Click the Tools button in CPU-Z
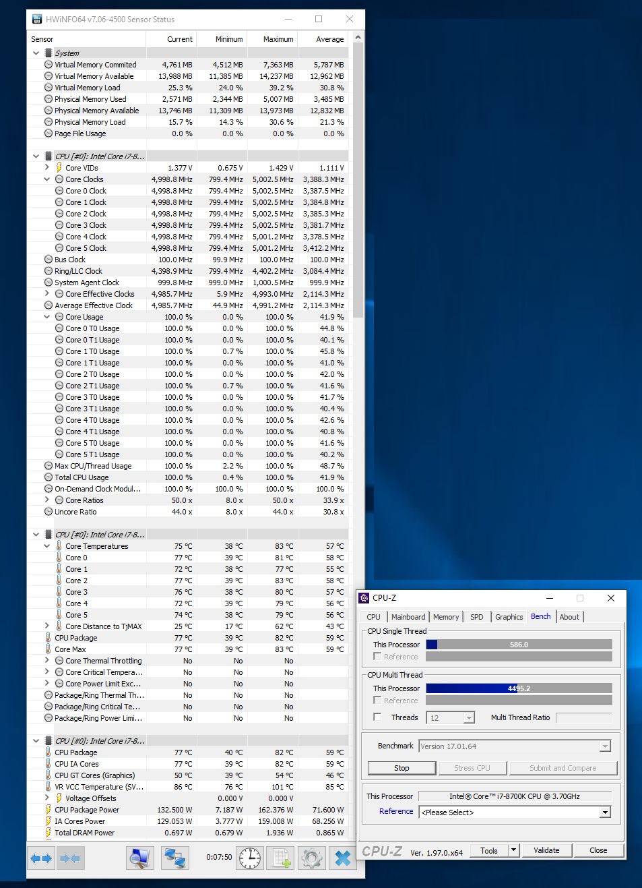 tap(489, 850)
